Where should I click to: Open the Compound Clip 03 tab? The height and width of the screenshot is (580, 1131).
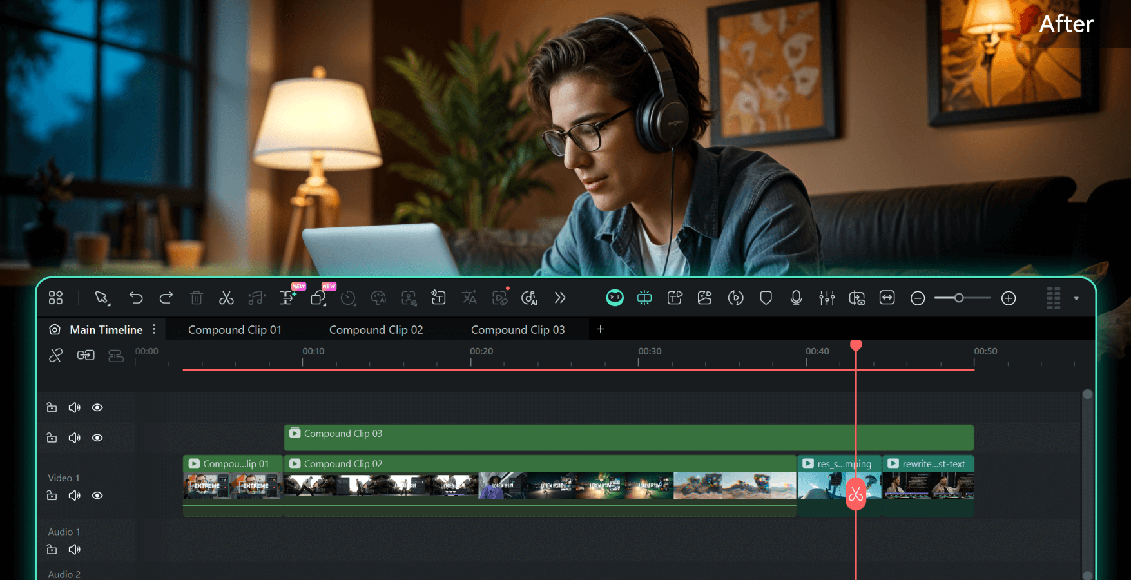click(x=518, y=329)
